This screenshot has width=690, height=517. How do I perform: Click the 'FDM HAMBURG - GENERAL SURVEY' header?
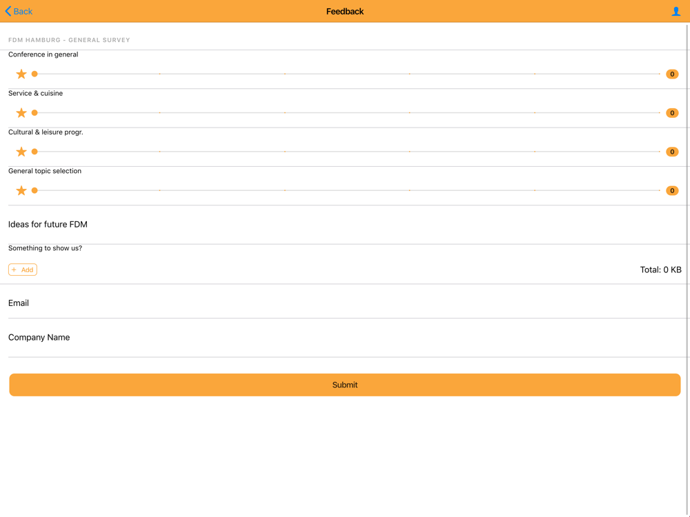69,40
